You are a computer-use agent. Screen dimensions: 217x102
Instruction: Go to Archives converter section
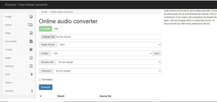tap(19, 66)
